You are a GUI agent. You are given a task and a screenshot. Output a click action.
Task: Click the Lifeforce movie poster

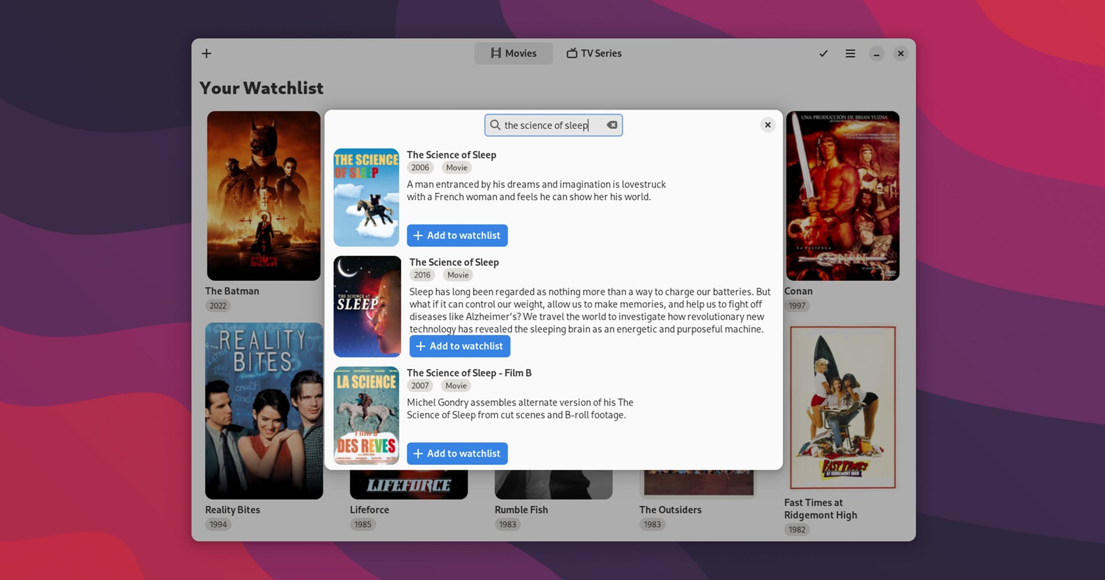409,483
